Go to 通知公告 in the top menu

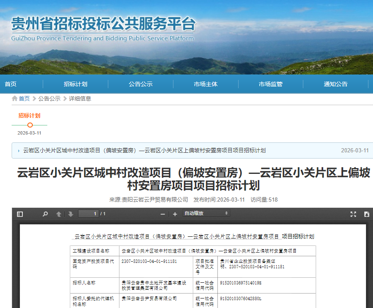[x=335, y=84]
